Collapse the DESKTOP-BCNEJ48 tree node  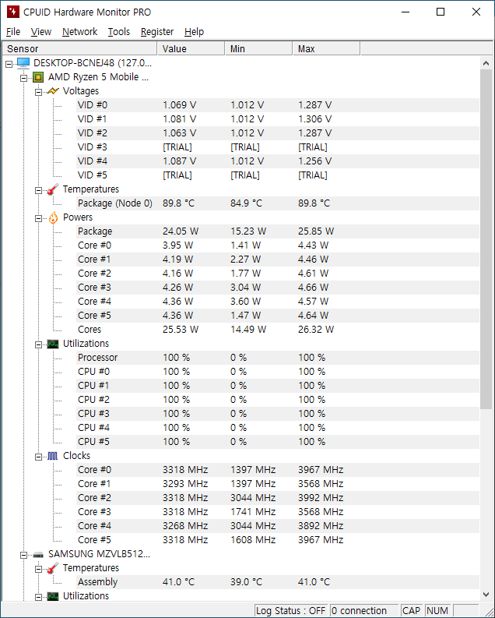pyautogui.click(x=9, y=63)
